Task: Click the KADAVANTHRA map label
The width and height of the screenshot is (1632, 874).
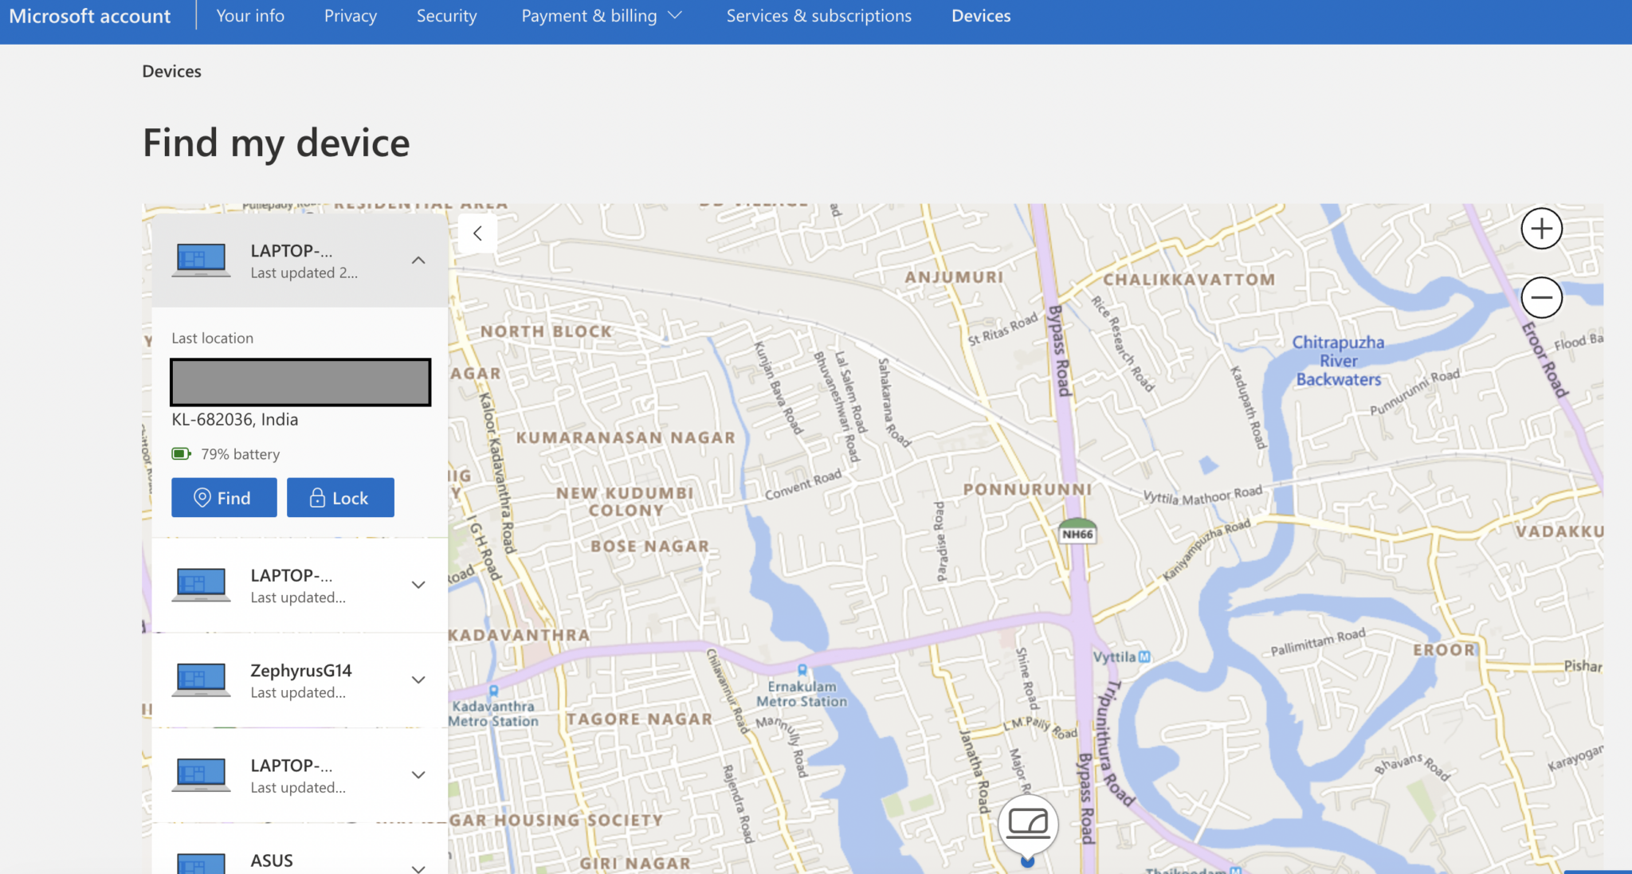Action: (519, 635)
